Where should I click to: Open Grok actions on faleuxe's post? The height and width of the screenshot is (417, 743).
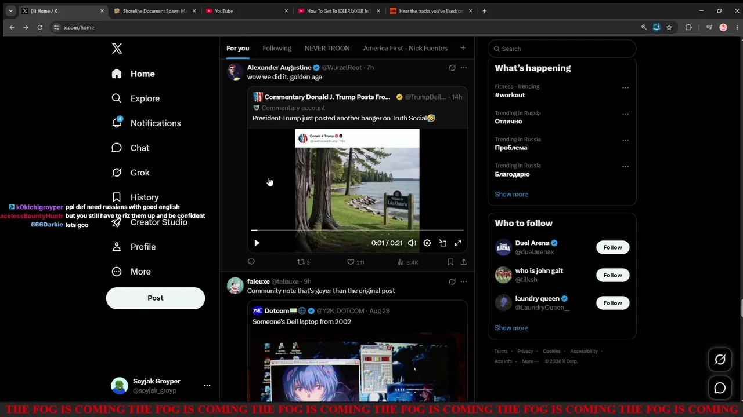[x=452, y=281]
